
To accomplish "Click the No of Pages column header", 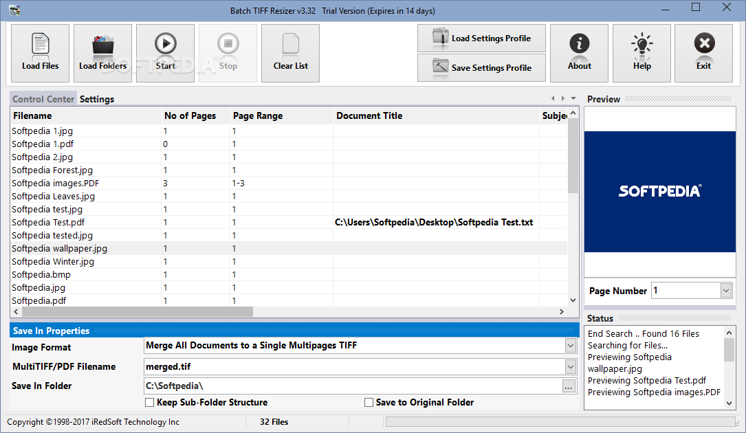I will click(x=195, y=115).
